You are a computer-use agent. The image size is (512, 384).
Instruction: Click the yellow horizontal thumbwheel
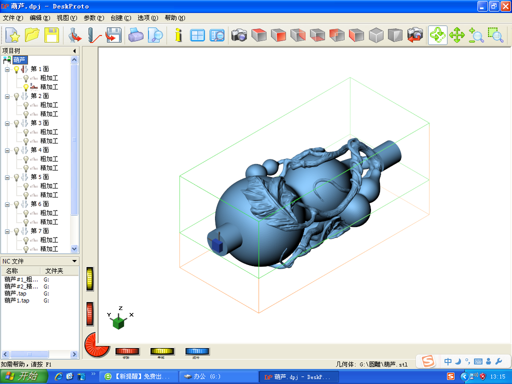click(162, 351)
